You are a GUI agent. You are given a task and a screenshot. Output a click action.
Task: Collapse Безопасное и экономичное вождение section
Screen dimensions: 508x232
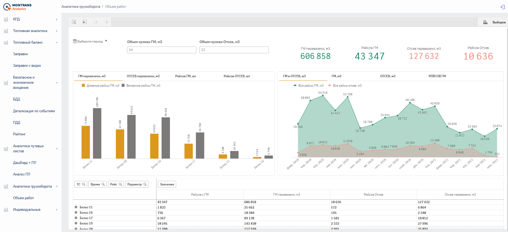(57, 83)
